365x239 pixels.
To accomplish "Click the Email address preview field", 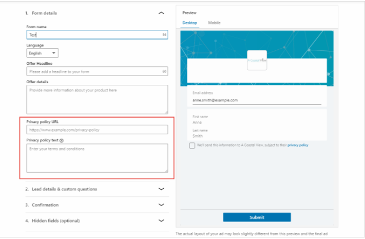I will (256, 100).
